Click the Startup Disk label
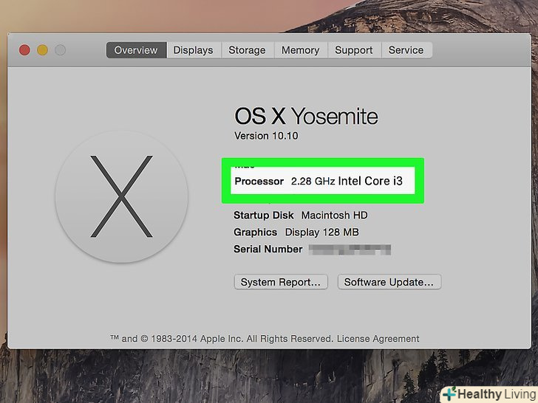This screenshot has width=538, height=403. point(264,216)
